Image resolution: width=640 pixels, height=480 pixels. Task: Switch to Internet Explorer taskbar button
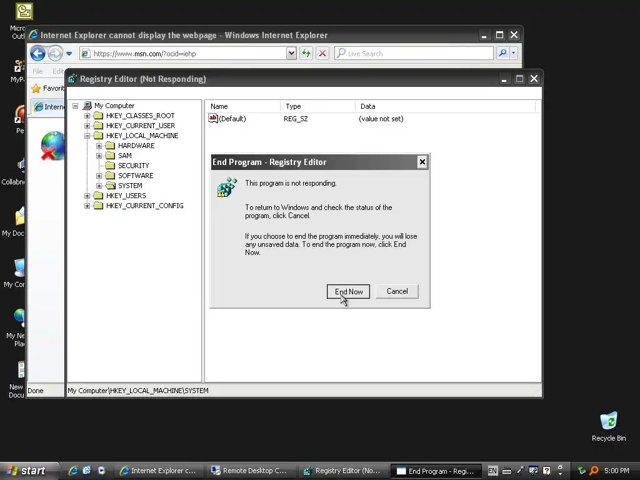point(158,471)
